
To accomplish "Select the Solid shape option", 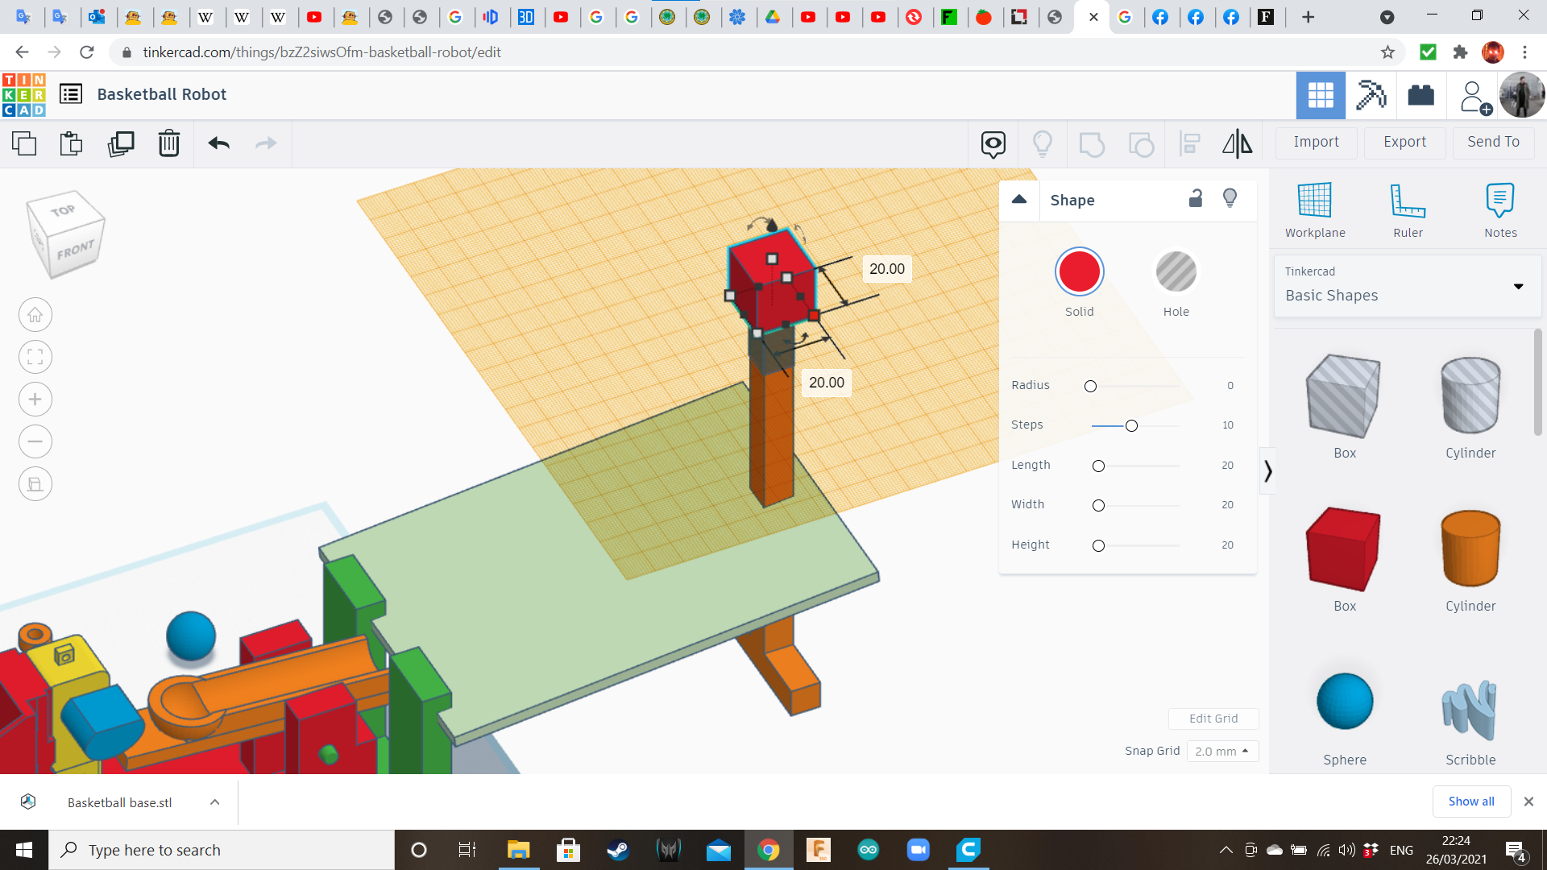I will click(1079, 272).
